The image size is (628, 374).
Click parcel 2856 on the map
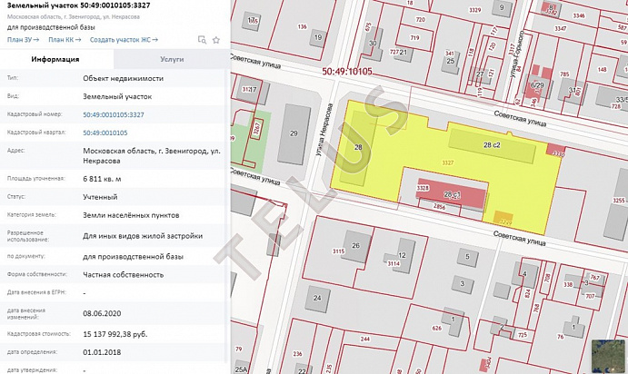[440, 207]
